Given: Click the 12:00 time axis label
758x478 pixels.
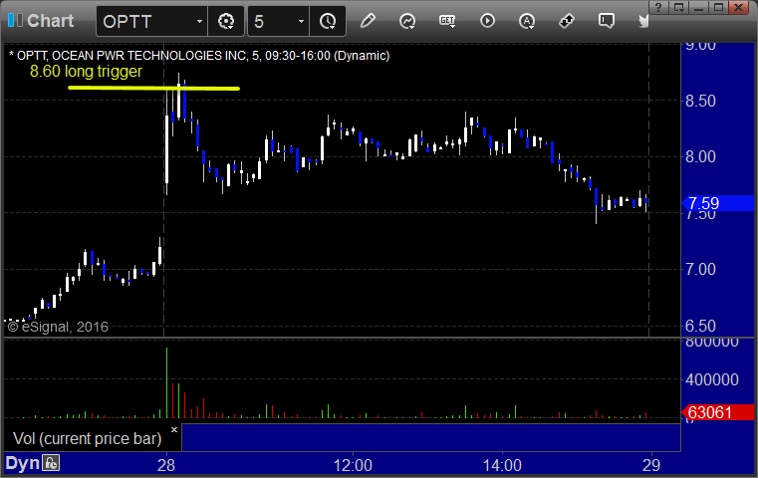Looking at the screenshot, I should [353, 465].
